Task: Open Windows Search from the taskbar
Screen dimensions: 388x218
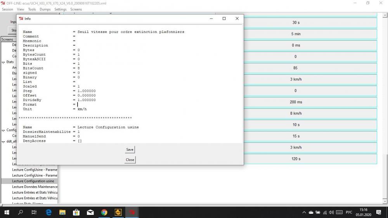Action: pos(21,212)
